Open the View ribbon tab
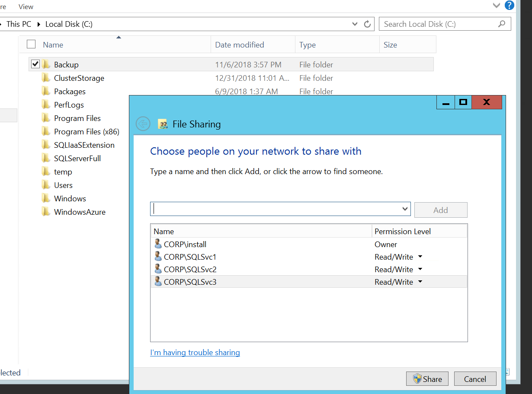The height and width of the screenshot is (394, 532). tap(26, 7)
